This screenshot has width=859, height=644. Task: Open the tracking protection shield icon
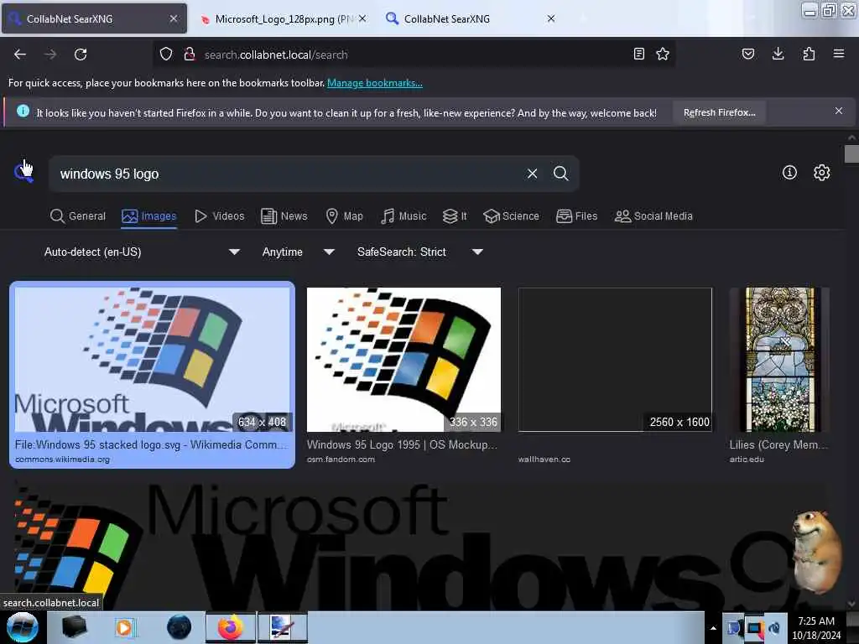[x=166, y=54]
